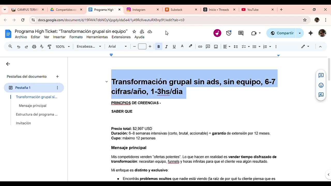Image resolution: width=331 pixels, height=186 pixels.
Task: Insert an image
Action: click(x=216, y=47)
